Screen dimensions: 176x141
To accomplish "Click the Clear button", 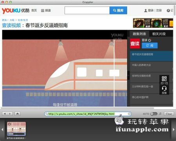I will tap(169, 114).
